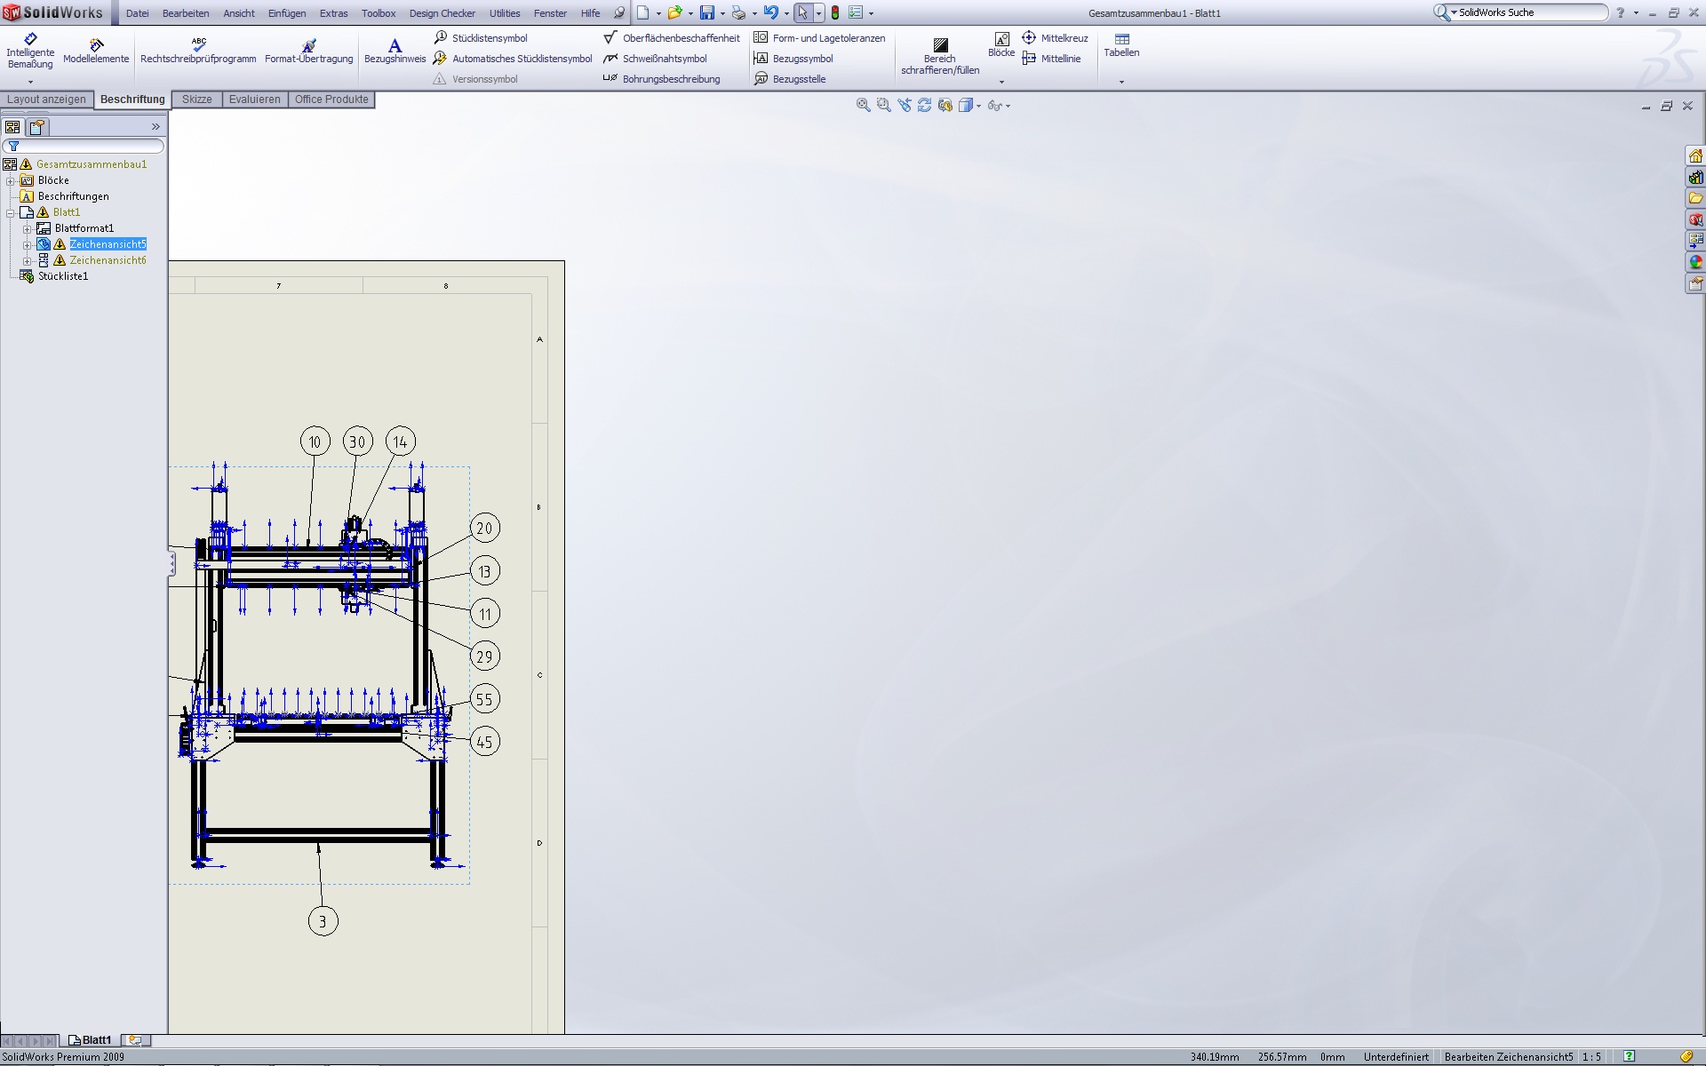Open the Einfügen menu
The width and height of the screenshot is (1706, 1066).
286,13
